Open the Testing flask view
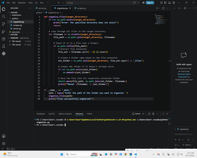197x158 pixels. pyautogui.click(x=4, y=46)
